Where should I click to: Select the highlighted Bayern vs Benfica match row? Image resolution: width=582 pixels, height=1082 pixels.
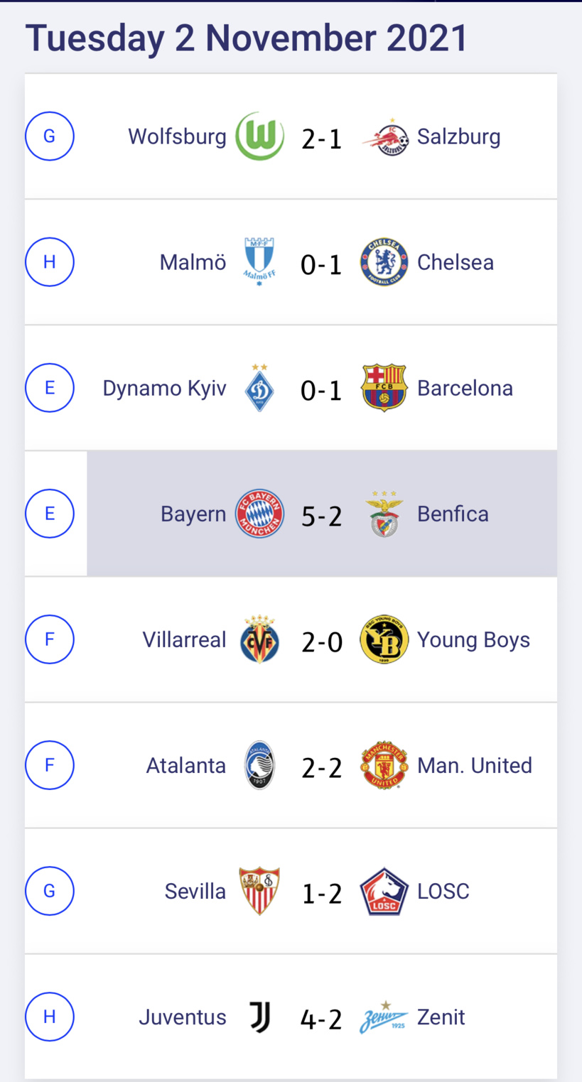point(322,513)
